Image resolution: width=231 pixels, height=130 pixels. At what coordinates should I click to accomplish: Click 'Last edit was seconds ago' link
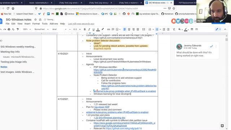(81, 24)
